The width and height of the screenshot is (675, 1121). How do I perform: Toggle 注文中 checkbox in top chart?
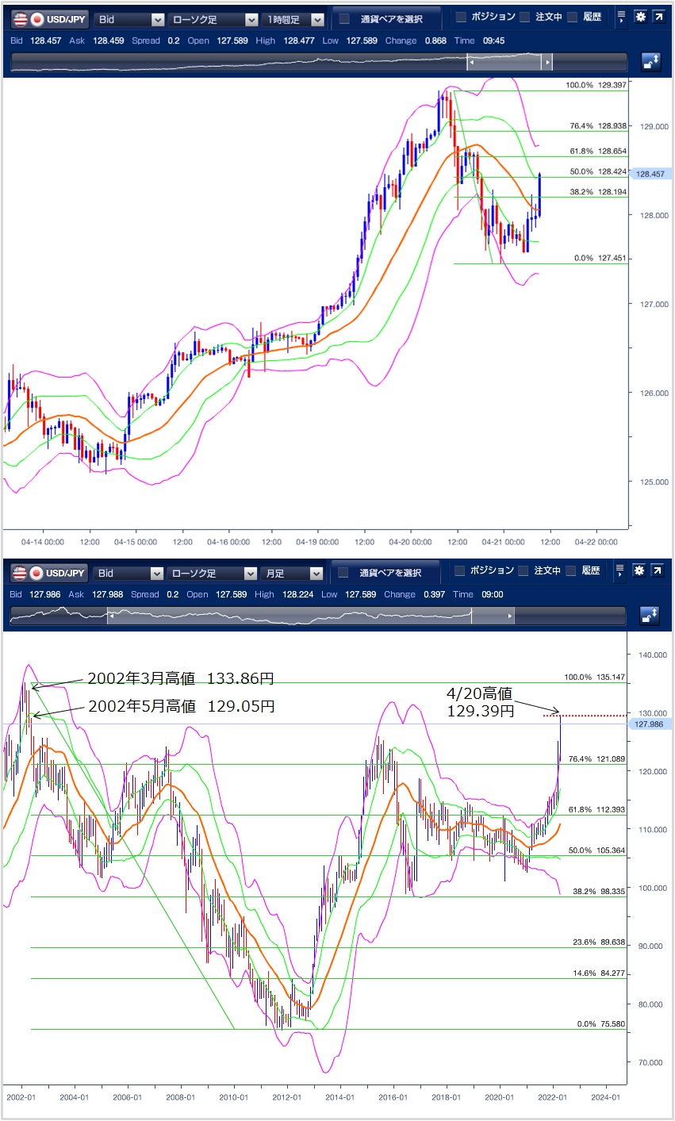click(525, 17)
